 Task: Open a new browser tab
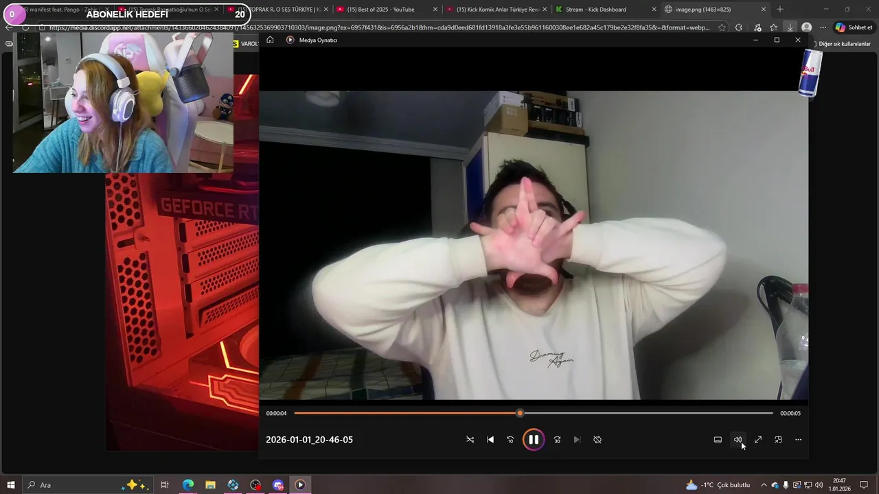[x=779, y=10]
